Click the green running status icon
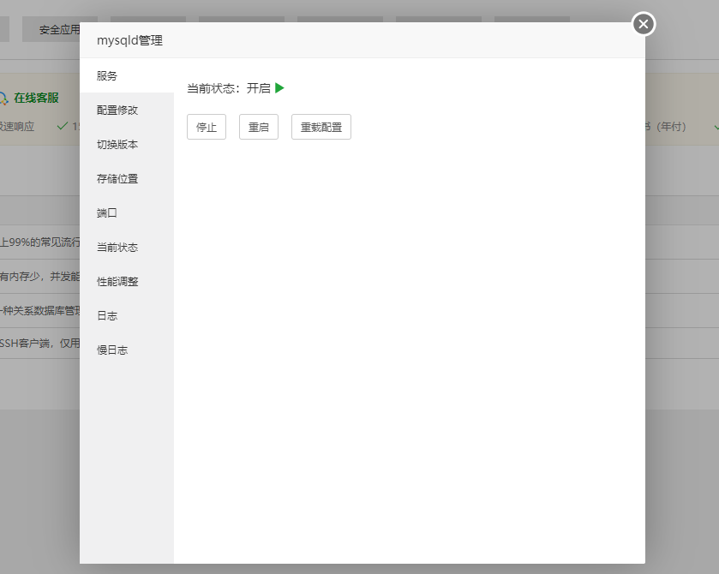This screenshot has height=574, width=719. [279, 87]
